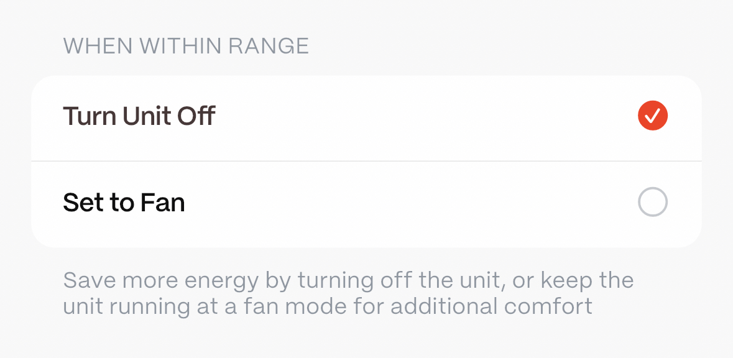
Task: Click the energy-saving description text
Action: (x=348, y=293)
